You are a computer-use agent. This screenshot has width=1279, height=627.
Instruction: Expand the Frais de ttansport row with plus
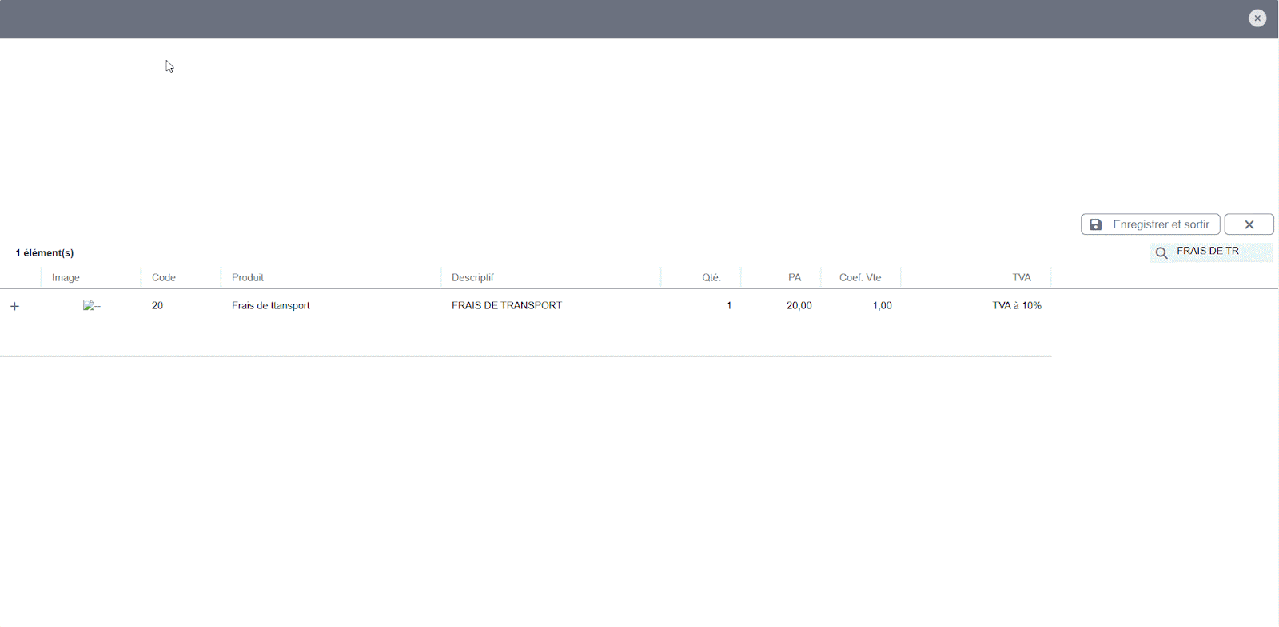point(14,306)
